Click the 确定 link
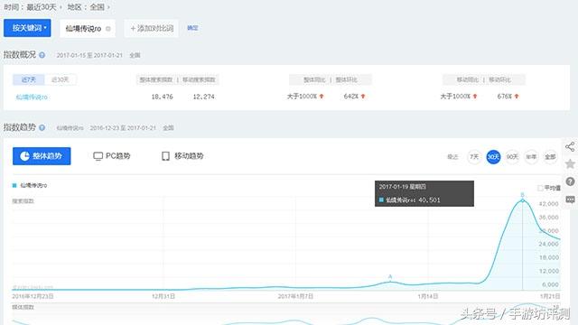Image resolution: width=578 pixels, height=325 pixels. tap(192, 28)
